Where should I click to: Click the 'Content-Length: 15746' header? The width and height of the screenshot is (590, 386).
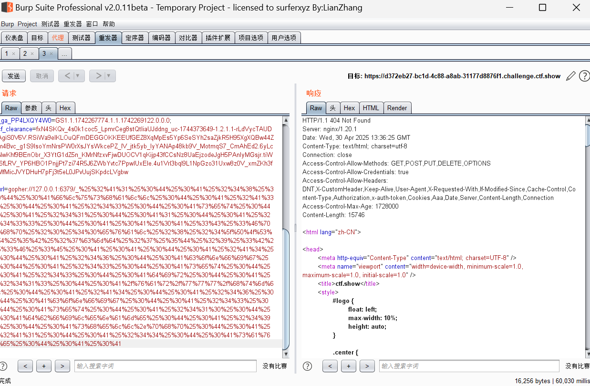click(x=333, y=215)
